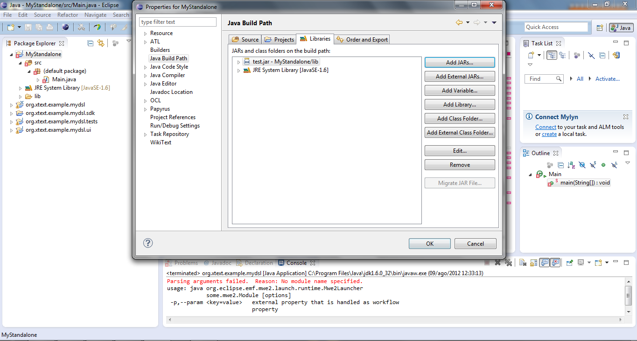Screen dimensions: 637x341
Task: Expand test.jar entry in build path list
Action: click(x=238, y=62)
